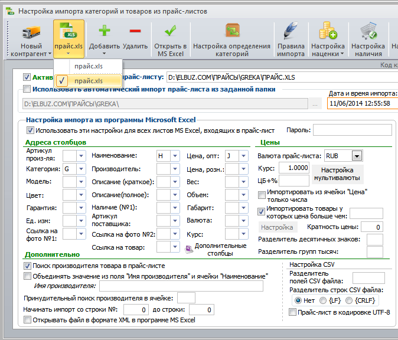Focus the price-list path field
The image size is (398, 340).
(282, 77)
